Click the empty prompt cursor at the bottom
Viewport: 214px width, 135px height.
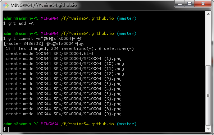(9, 129)
